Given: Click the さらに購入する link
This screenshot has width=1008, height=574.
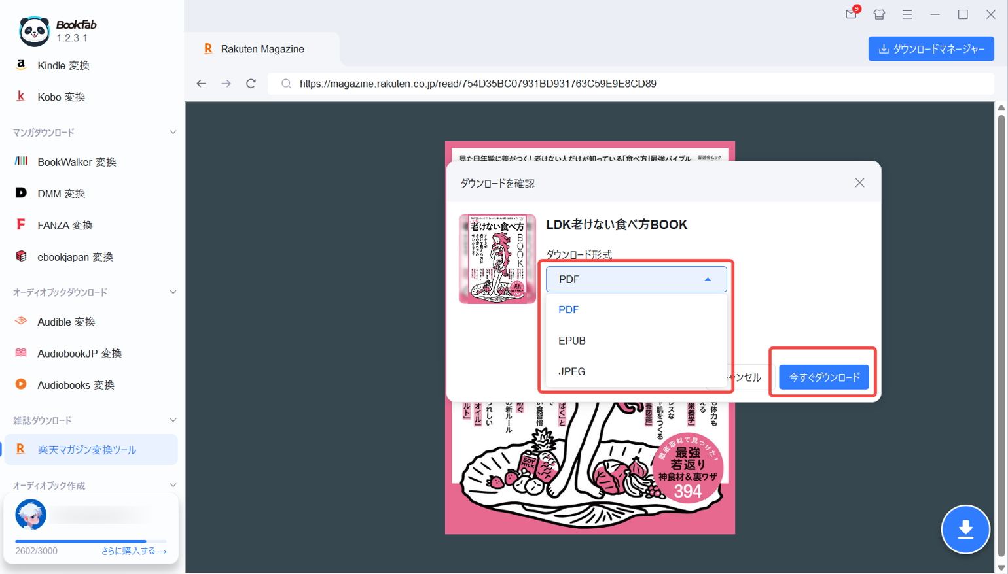Looking at the screenshot, I should pyautogui.click(x=134, y=551).
